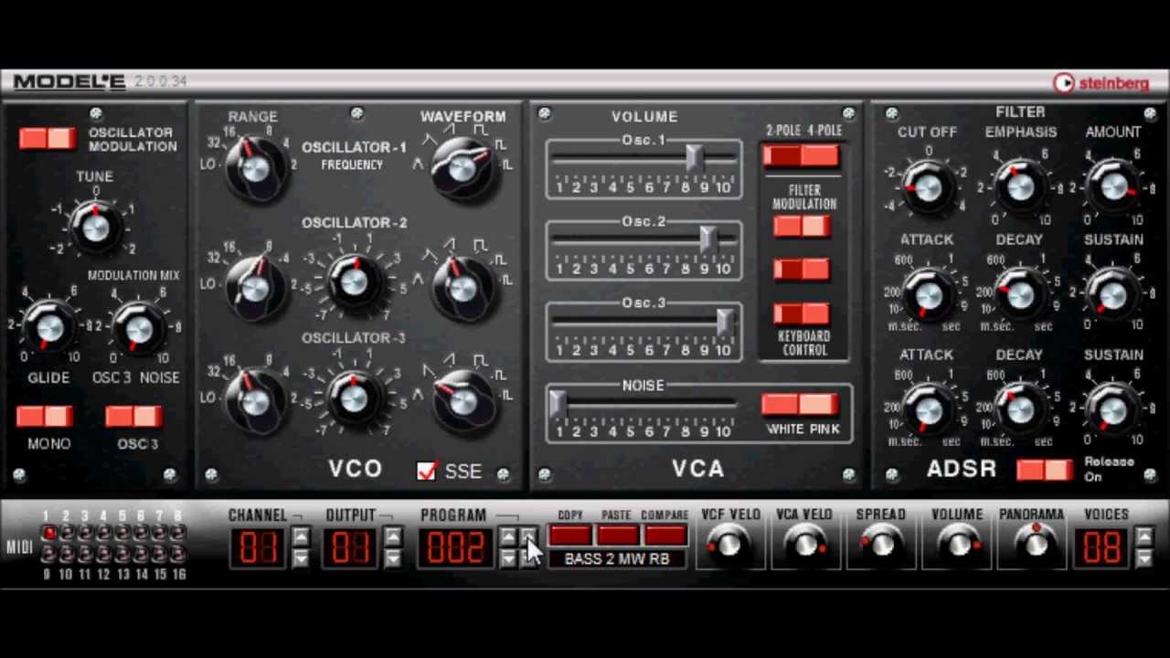This screenshot has width=1170, height=658.
Task: Click the VCF Velo knob
Action: pos(729,545)
